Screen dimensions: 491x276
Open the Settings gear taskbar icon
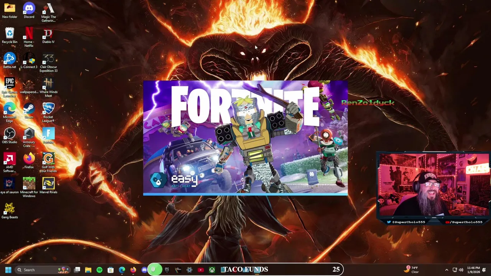(x=189, y=270)
